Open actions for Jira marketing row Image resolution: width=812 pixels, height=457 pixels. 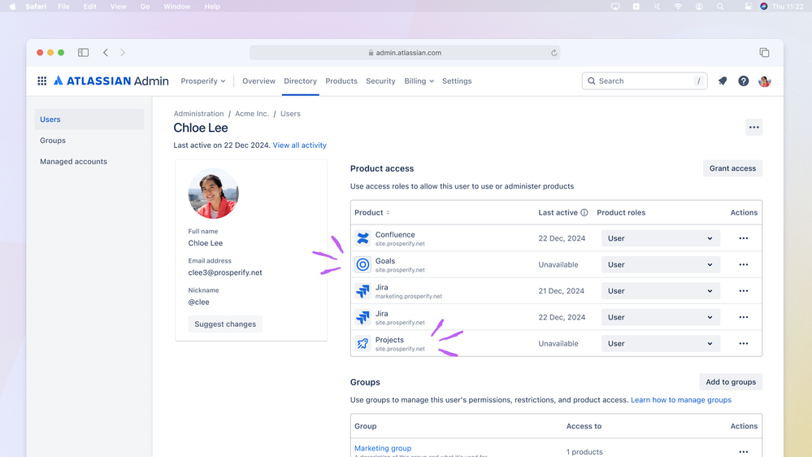point(743,291)
